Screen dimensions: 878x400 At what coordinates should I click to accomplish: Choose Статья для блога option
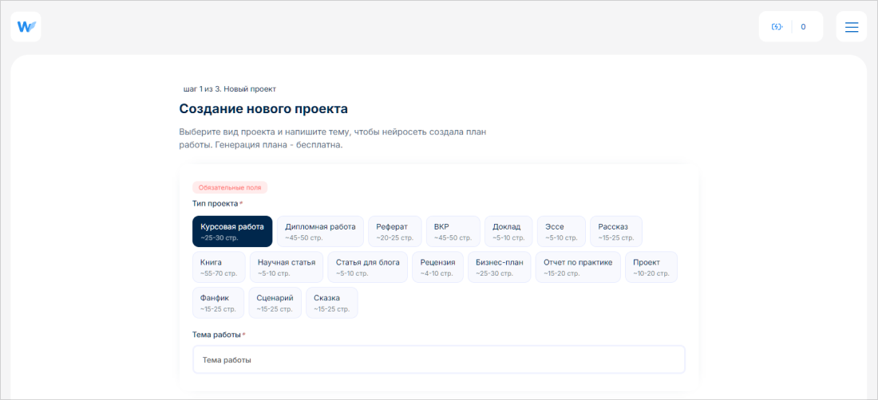click(x=367, y=267)
